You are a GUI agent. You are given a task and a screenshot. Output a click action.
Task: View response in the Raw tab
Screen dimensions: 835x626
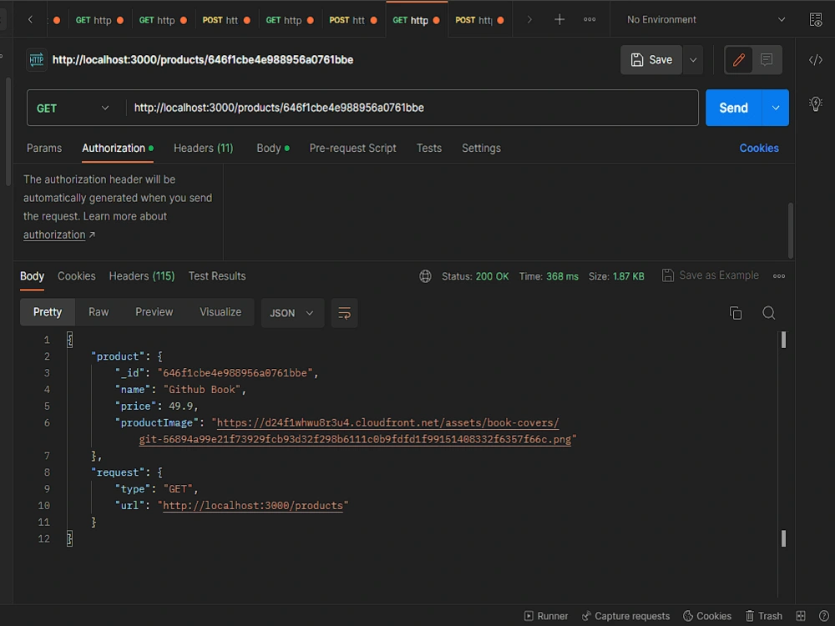[x=99, y=312]
